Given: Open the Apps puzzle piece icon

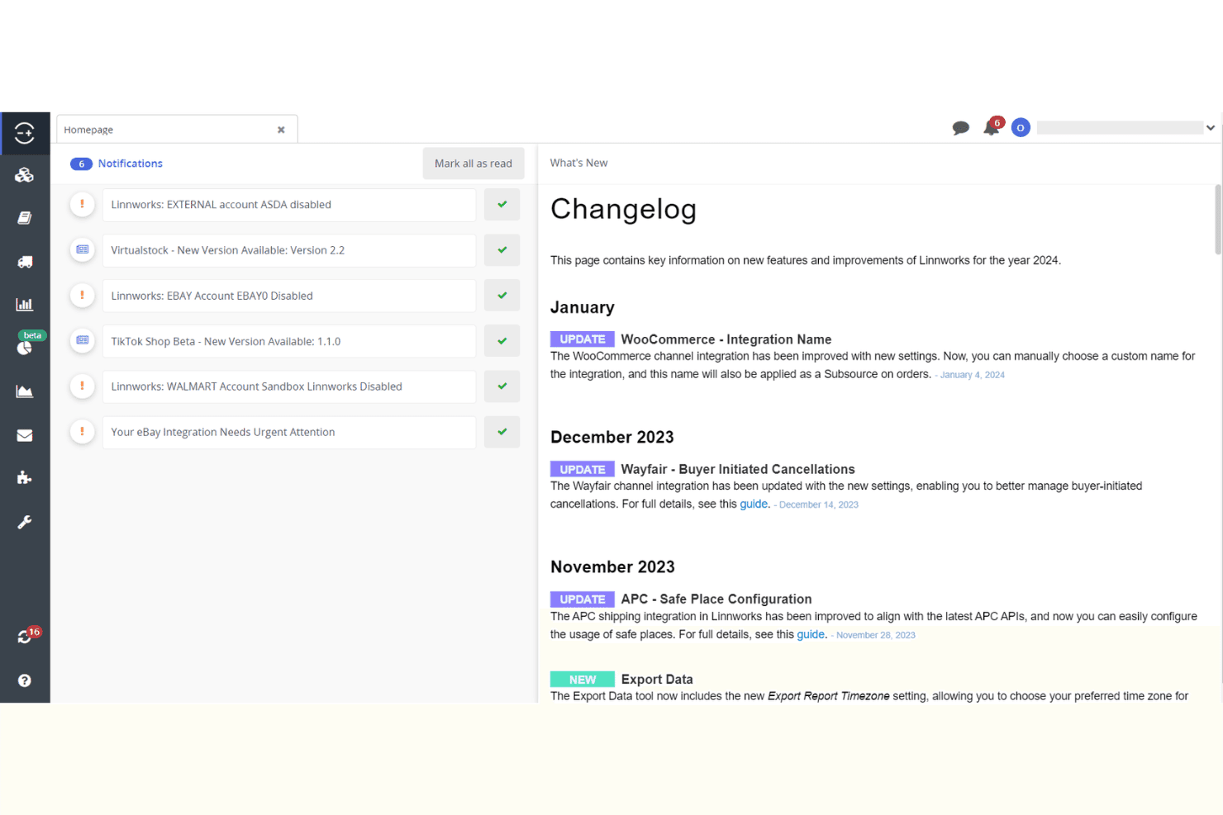Looking at the screenshot, I should [x=25, y=478].
